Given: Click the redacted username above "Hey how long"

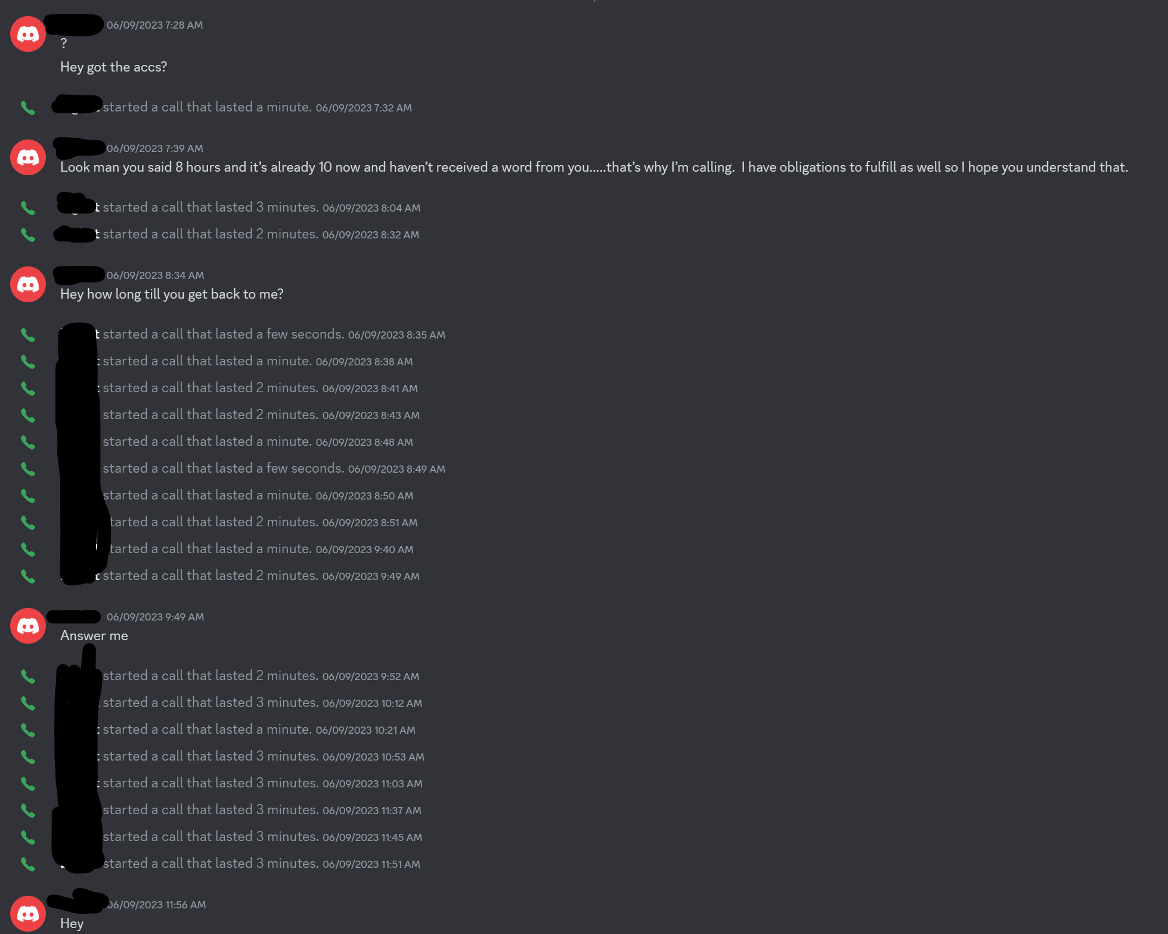Looking at the screenshot, I should coord(79,274).
